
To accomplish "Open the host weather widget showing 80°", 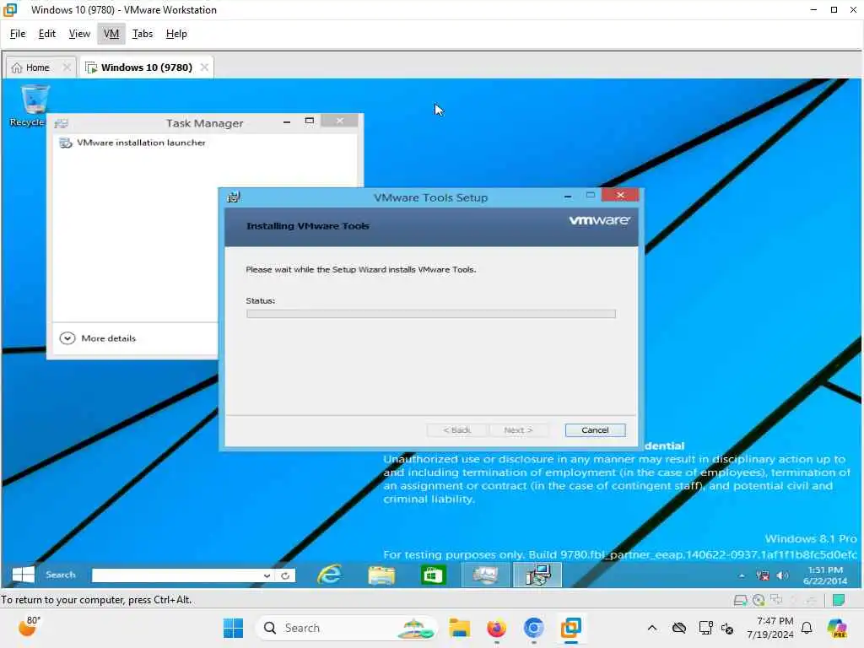I will pyautogui.click(x=30, y=627).
